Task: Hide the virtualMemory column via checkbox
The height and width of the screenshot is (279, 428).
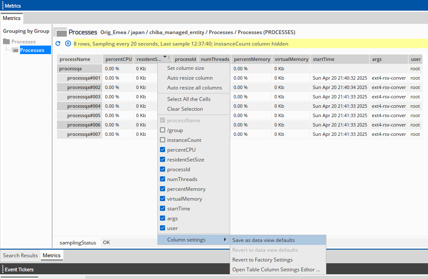Action: (x=163, y=199)
